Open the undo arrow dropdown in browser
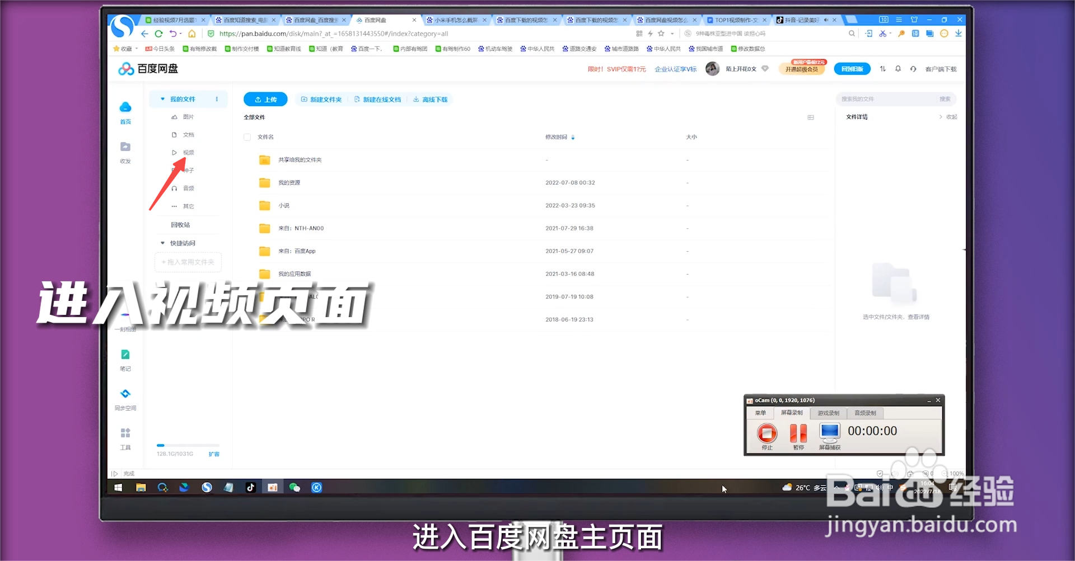The width and height of the screenshot is (1075, 561). [180, 34]
